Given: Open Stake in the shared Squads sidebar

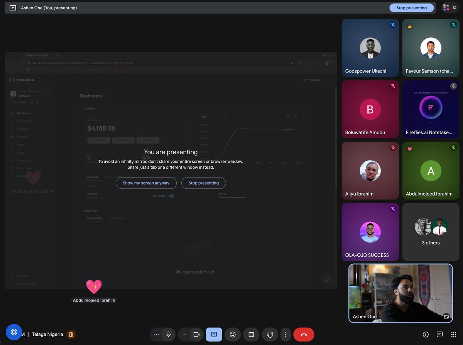Looking at the screenshot, I should pos(20,152).
